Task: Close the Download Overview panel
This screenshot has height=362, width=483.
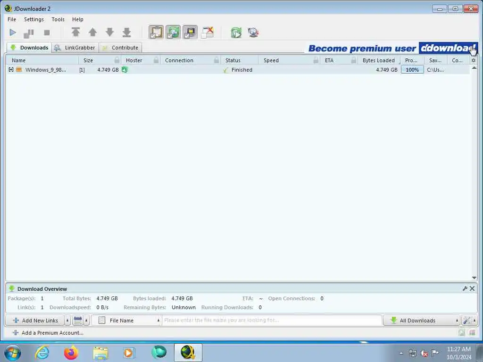Action: [x=472, y=288]
